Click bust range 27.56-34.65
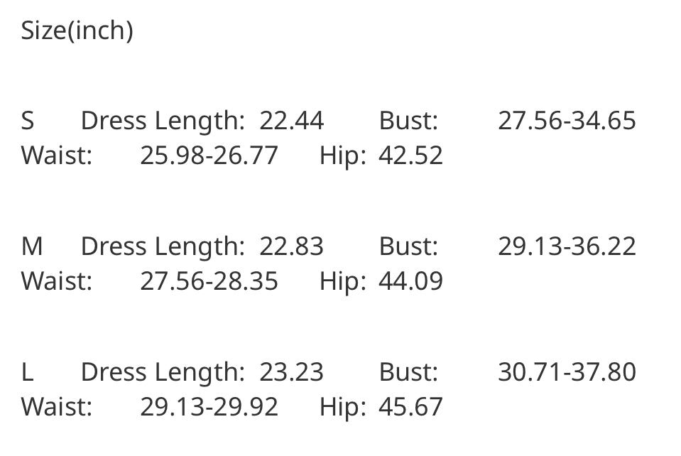 567,121
